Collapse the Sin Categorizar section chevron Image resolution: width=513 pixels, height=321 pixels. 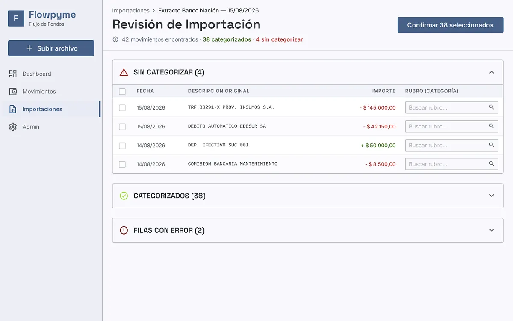point(492,72)
